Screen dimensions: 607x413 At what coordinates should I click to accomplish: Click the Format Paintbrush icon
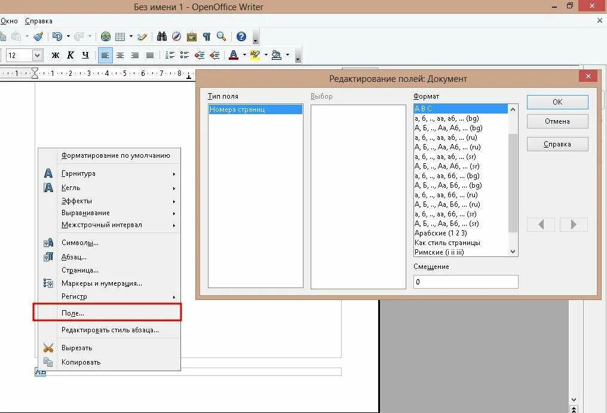pyautogui.click(x=38, y=36)
